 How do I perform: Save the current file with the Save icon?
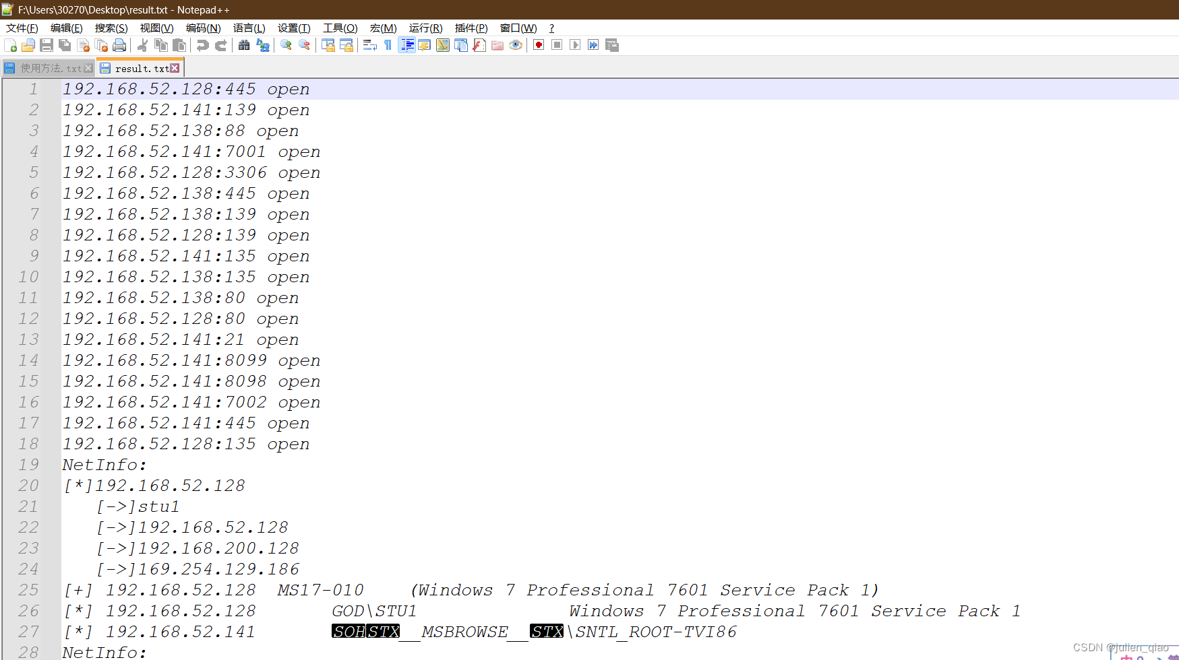[47, 45]
